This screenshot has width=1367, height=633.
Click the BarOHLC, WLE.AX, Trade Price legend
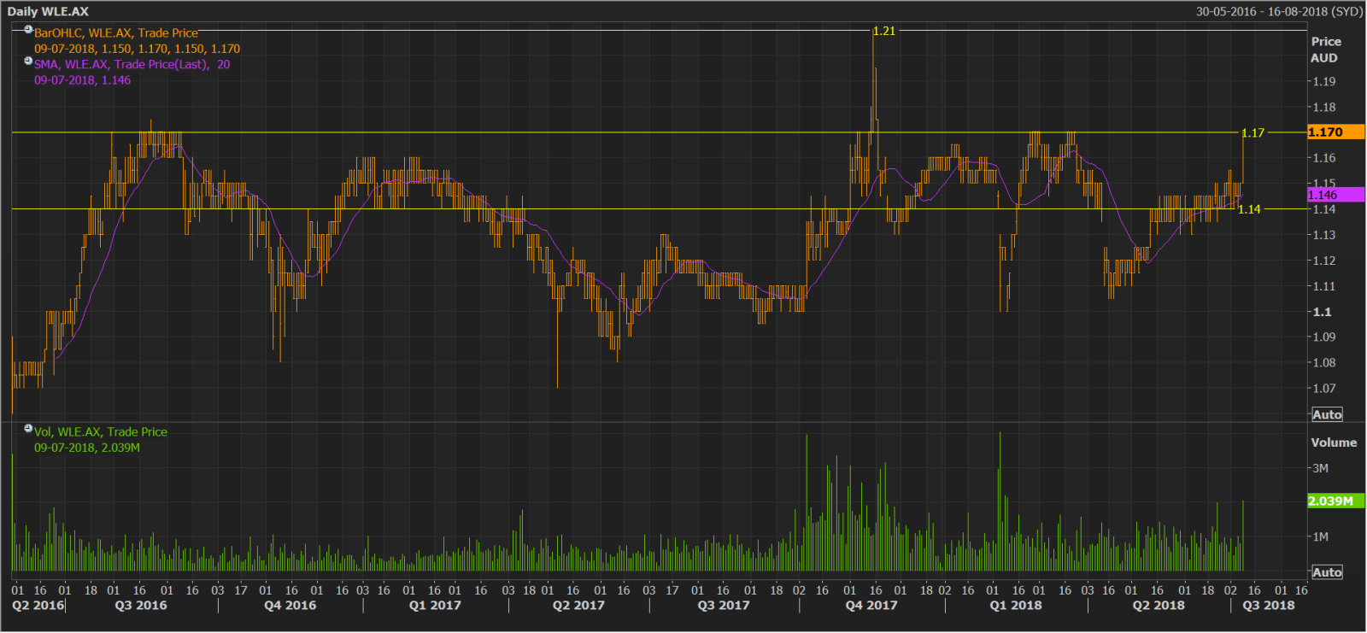(x=115, y=33)
